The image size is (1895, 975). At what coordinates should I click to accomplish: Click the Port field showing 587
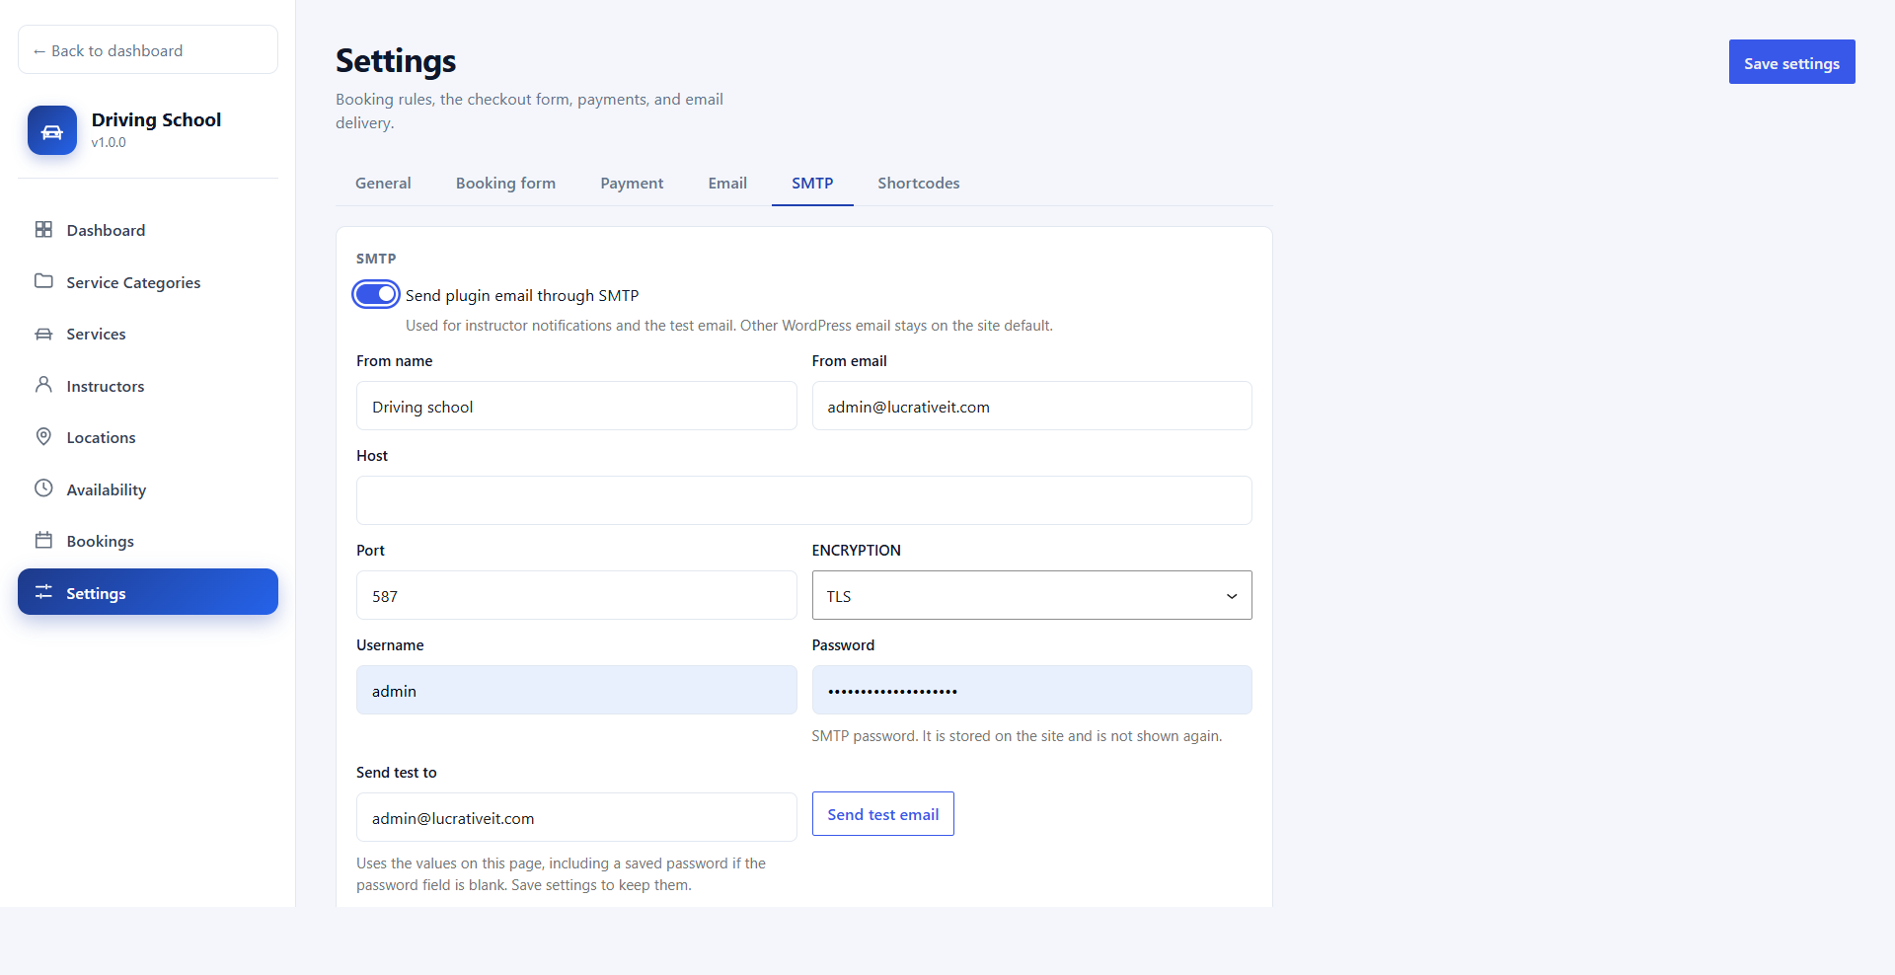(x=576, y=595)
